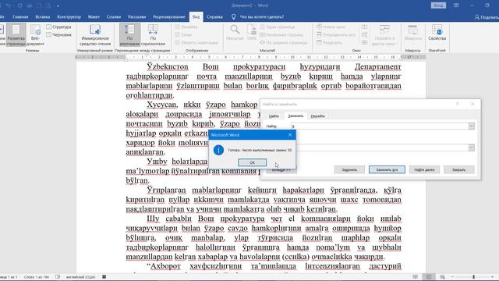Click the Поделиться share button
The width and height of the screenshot is (499, 281).
point(487,17)
